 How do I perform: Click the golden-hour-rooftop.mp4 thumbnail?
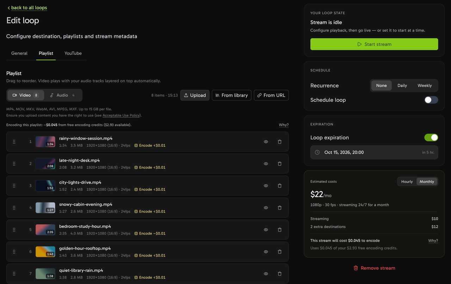[x=45, y=252]
